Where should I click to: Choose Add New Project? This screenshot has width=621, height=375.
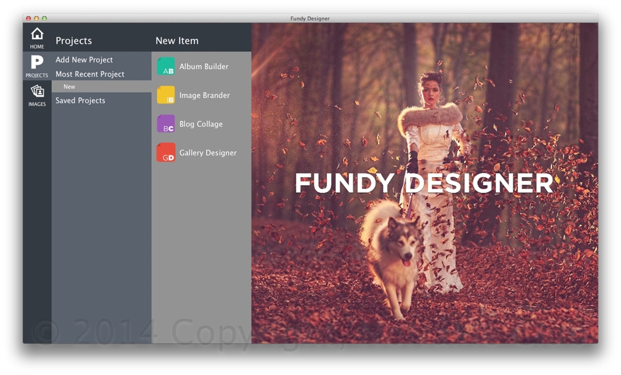[84, 60]
